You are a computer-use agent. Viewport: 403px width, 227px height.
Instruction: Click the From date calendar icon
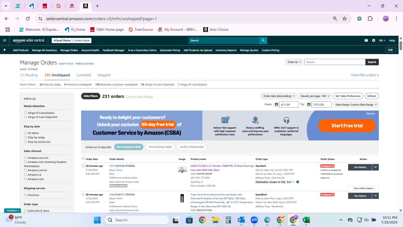(276, 104)
